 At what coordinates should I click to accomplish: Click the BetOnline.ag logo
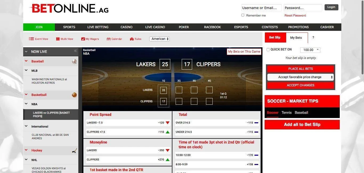click(x=69, y=9)
